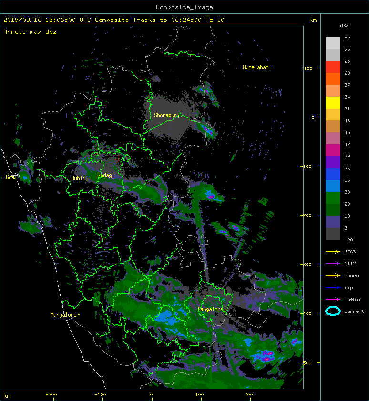Viewport: 369px width, 401px height.
Task: Click the eburn arrow legend icon
Action: tap(333, 276)
